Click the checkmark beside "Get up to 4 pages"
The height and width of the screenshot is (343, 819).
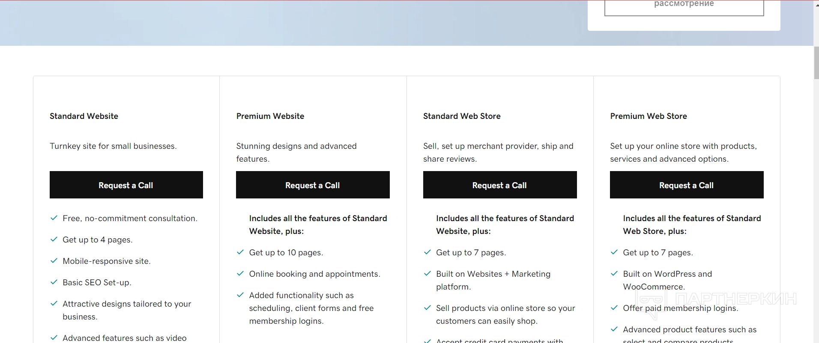point(54,240)
